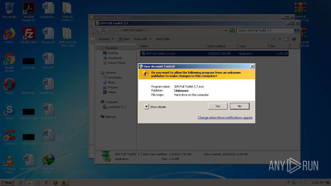Open Firefox desktop shortcut
This screenshot has width=331, height=186.
(x=9, y=35)
